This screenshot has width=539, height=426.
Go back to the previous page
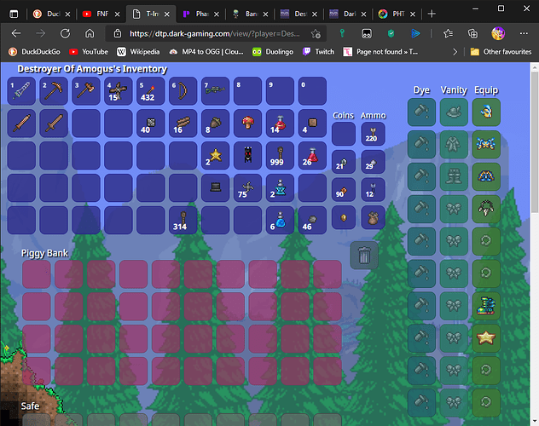(16, 33)
